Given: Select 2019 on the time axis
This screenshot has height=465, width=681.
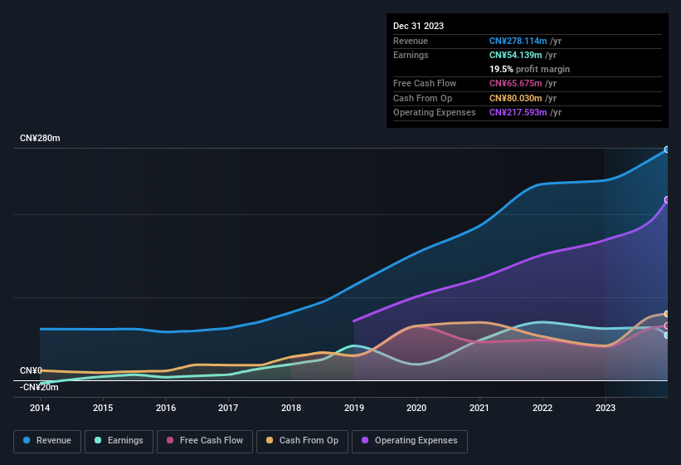Looking at the screenshot, I should (354, 408).
